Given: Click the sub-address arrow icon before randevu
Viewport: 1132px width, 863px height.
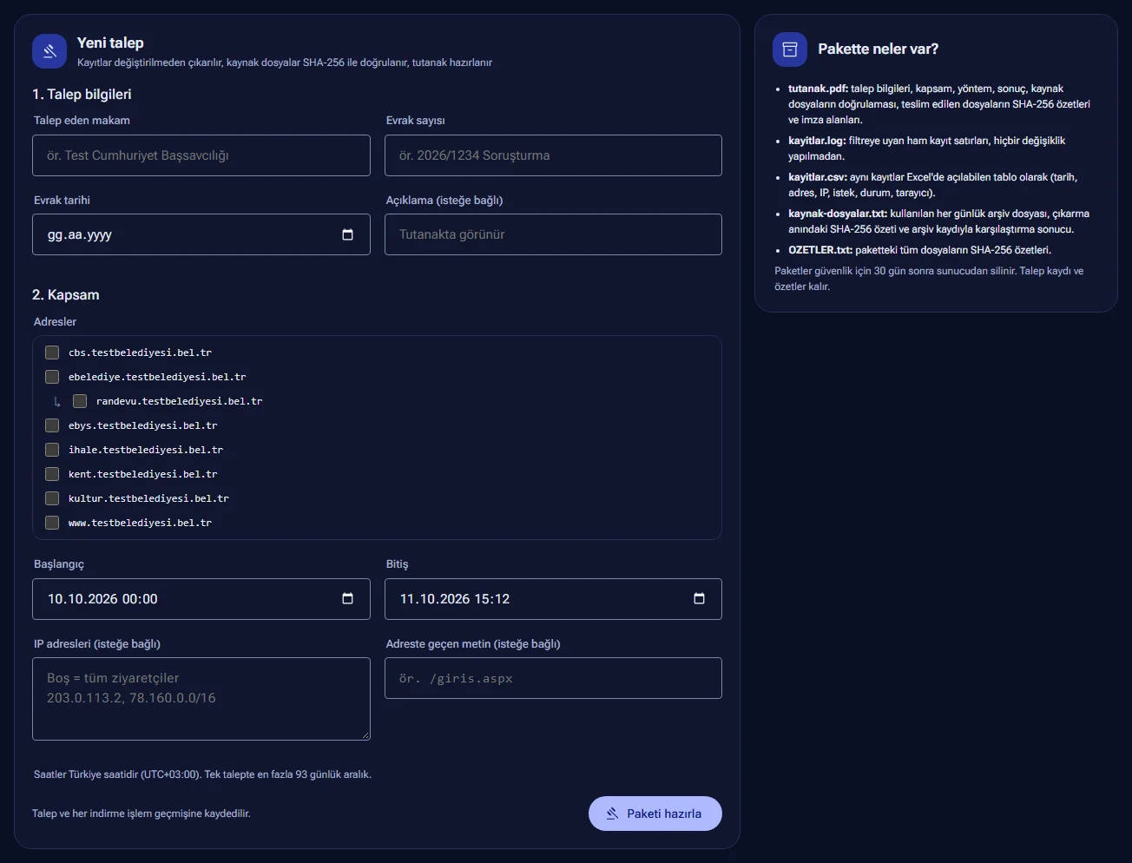Looking at the screenshot, I should 57,401.
